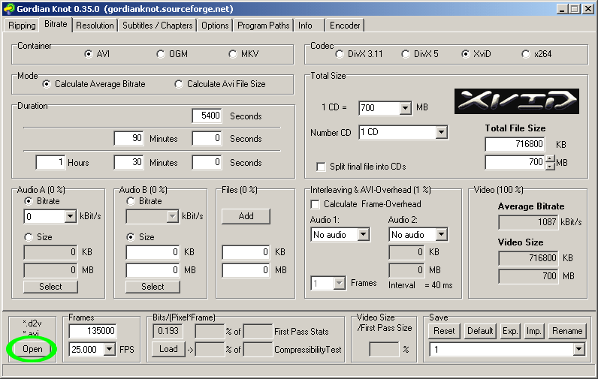Open the Audio 1 No audio dropdown

364,235
